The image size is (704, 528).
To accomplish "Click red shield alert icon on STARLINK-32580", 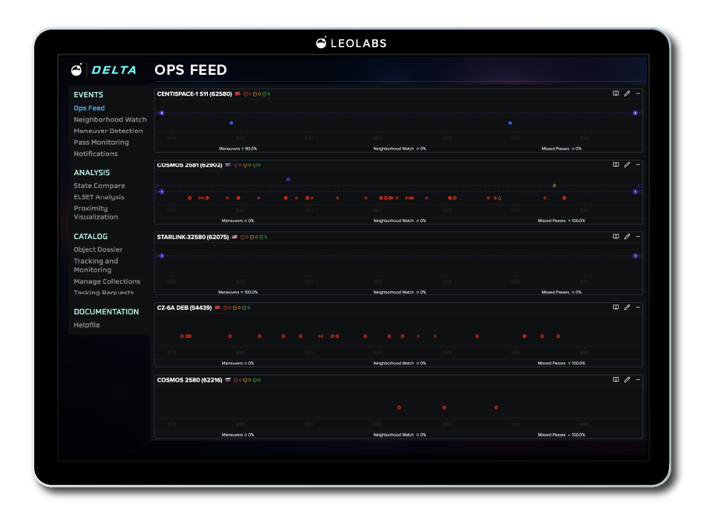I will pos(242,237).
